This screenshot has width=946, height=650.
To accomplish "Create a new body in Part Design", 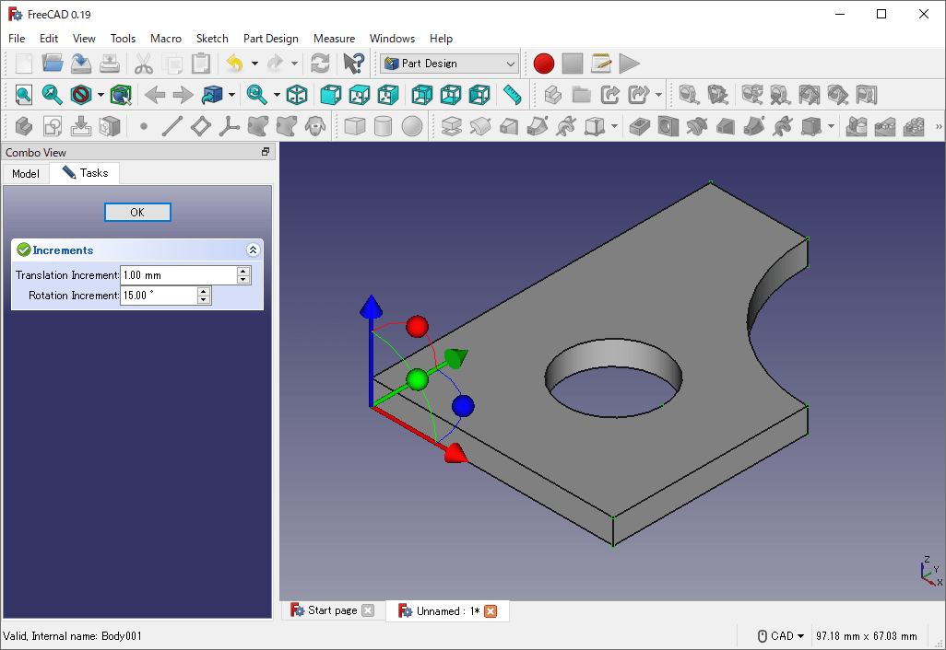I will (24, 126).
